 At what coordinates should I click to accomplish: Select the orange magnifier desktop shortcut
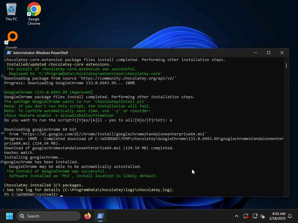click(11, 39)
